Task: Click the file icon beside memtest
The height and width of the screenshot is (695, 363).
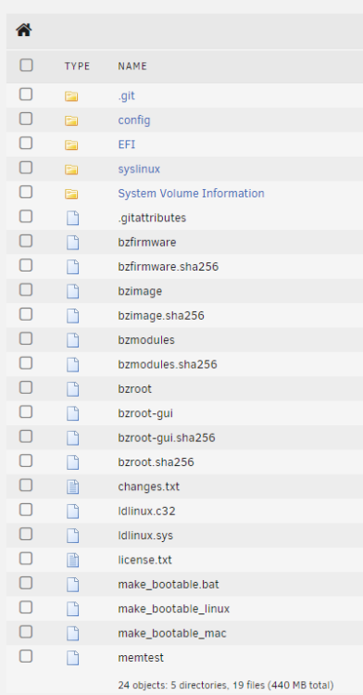Action: [72, 658]
